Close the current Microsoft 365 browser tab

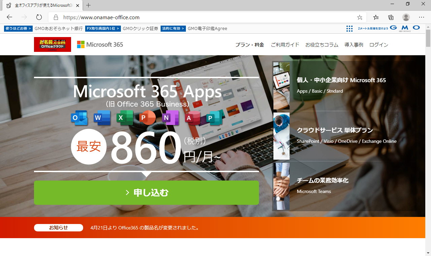click(78, 6)
